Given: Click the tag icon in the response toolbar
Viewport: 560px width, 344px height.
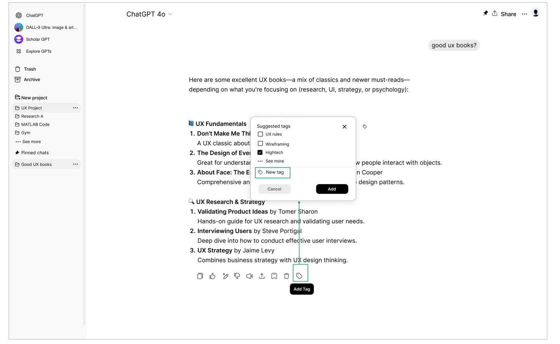Looking at the screenshot, I should [299, 276].
